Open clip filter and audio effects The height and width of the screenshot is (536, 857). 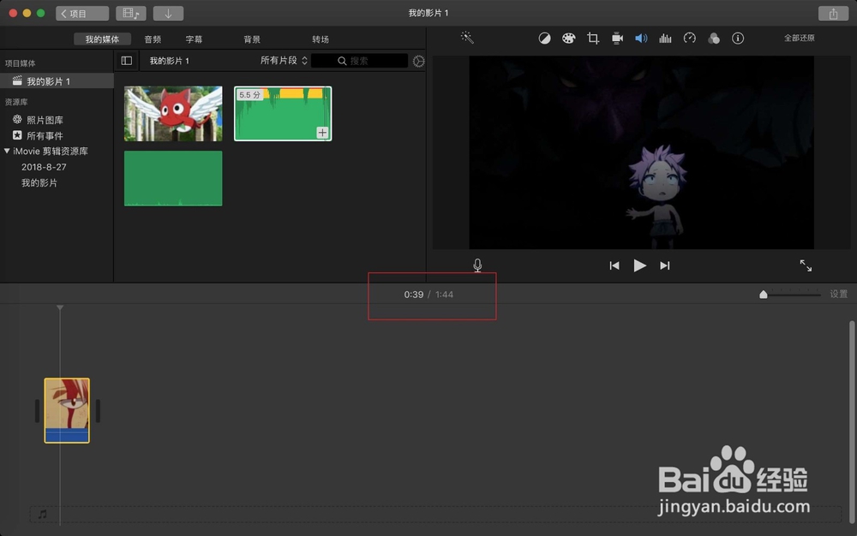point(714,39)
